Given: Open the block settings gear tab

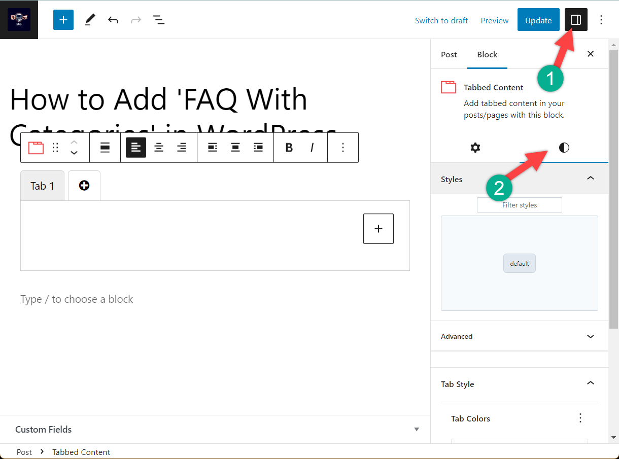Looking at the screenshot, I should [x=475, y=148].
